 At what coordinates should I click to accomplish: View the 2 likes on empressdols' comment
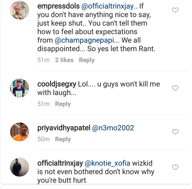[64, 60]
